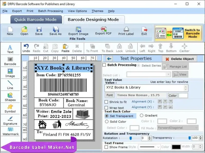Select the Select Series radio option

point(138,66)
